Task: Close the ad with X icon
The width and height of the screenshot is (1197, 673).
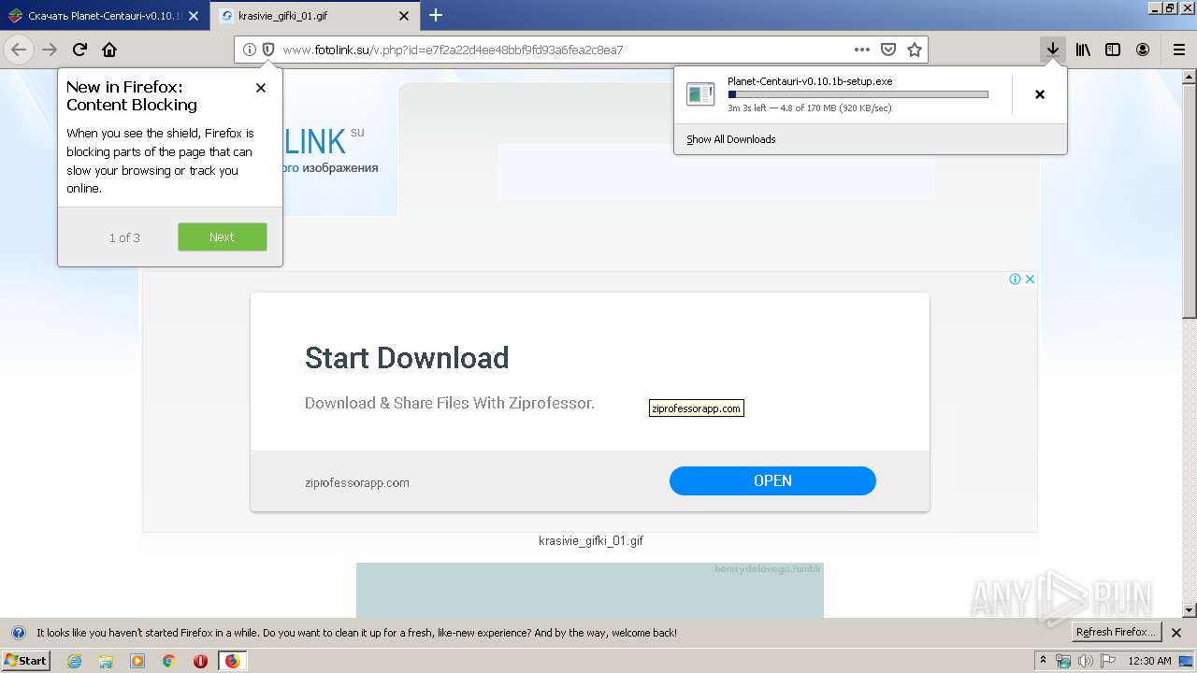Action: coord(1030,279)
